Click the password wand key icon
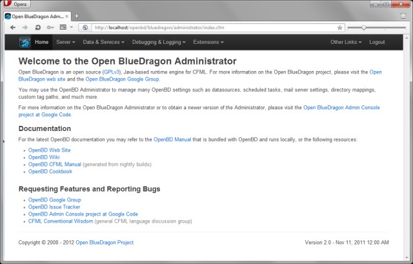 pos(50,27)
